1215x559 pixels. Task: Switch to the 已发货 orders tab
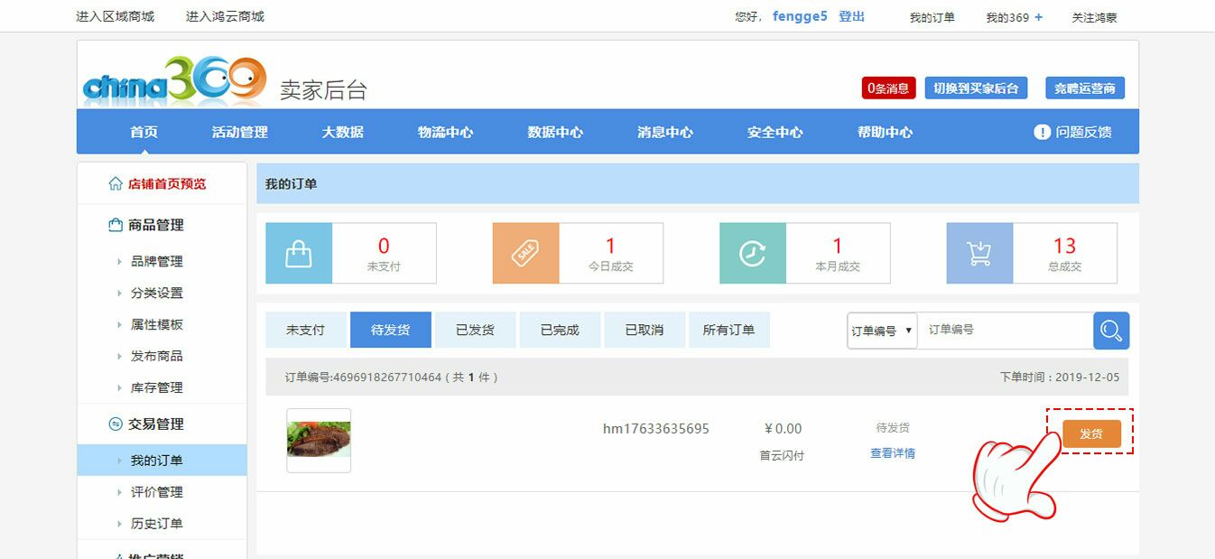tap(475, 331)
